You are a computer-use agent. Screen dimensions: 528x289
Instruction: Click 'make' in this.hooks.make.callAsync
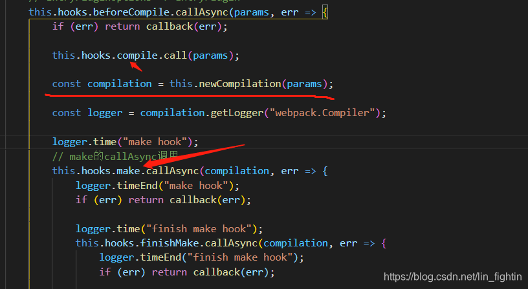[x=128, y=171]
